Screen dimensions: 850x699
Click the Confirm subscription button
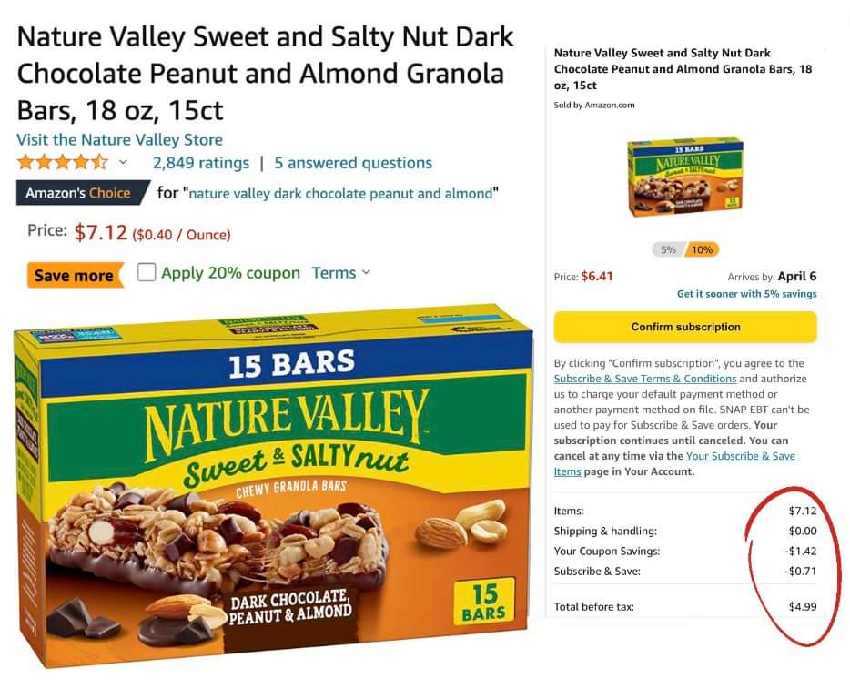point(685,327)
